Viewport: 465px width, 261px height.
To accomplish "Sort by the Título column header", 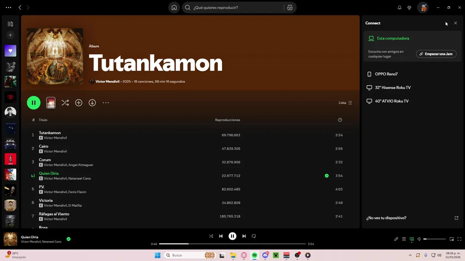I will (x=43, y=120).
